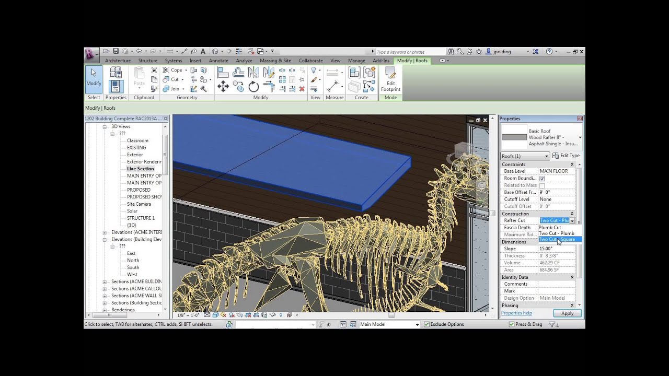Click the Open folder icon

tap(106, 51)
